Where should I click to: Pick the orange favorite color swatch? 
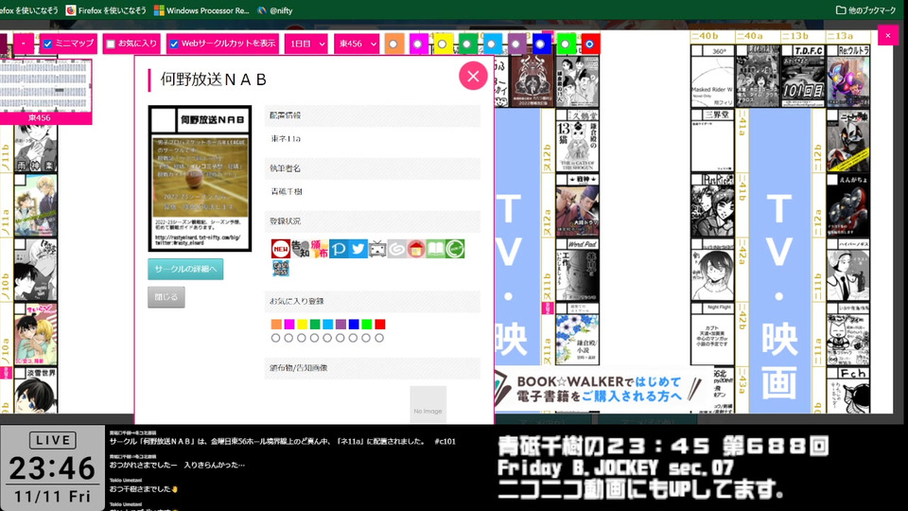[276, 325]
